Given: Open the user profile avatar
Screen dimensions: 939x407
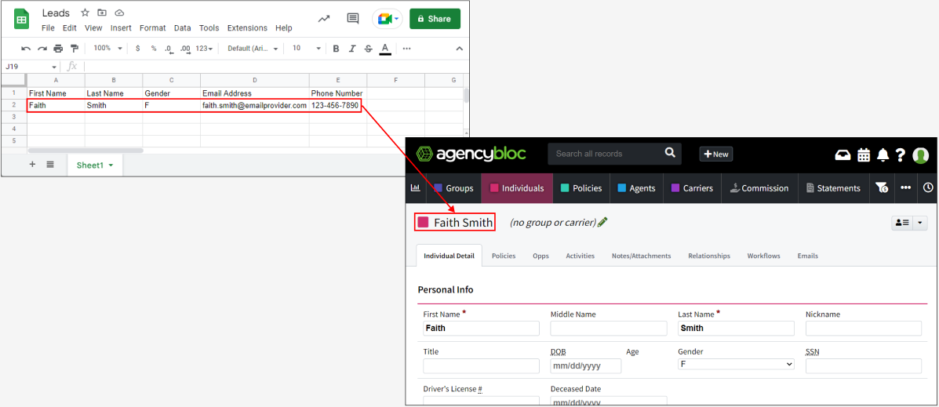Looking at the screenshot, I should pyautogui.click(x=920, y=155).
